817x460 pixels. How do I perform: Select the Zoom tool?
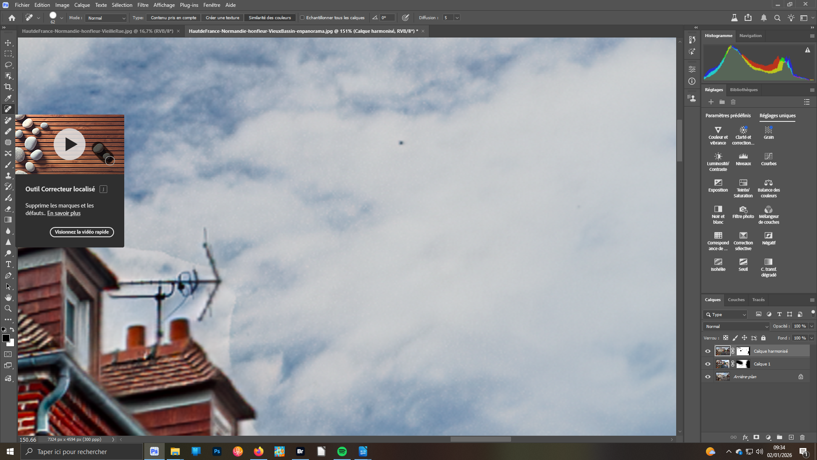[x=8, y=308]
